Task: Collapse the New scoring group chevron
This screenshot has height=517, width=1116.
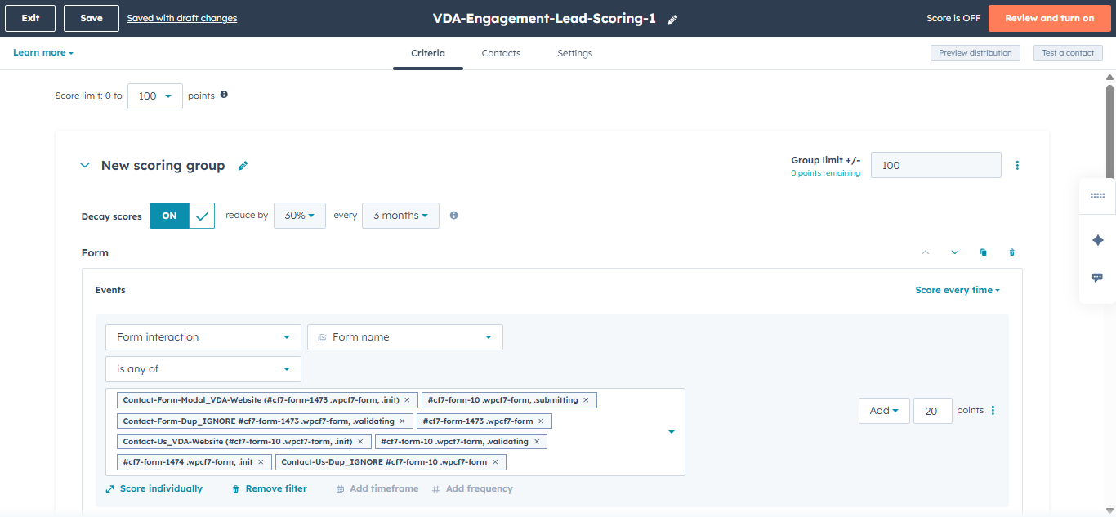Action: (x=84, y=166)
